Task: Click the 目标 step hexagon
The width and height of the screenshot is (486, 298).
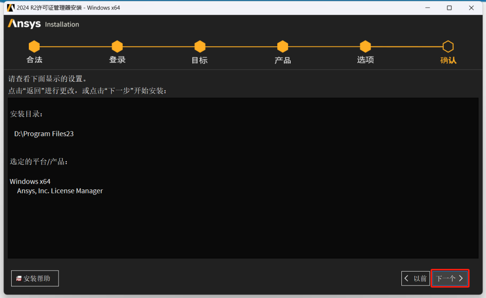Action: (x=200, y=47)
